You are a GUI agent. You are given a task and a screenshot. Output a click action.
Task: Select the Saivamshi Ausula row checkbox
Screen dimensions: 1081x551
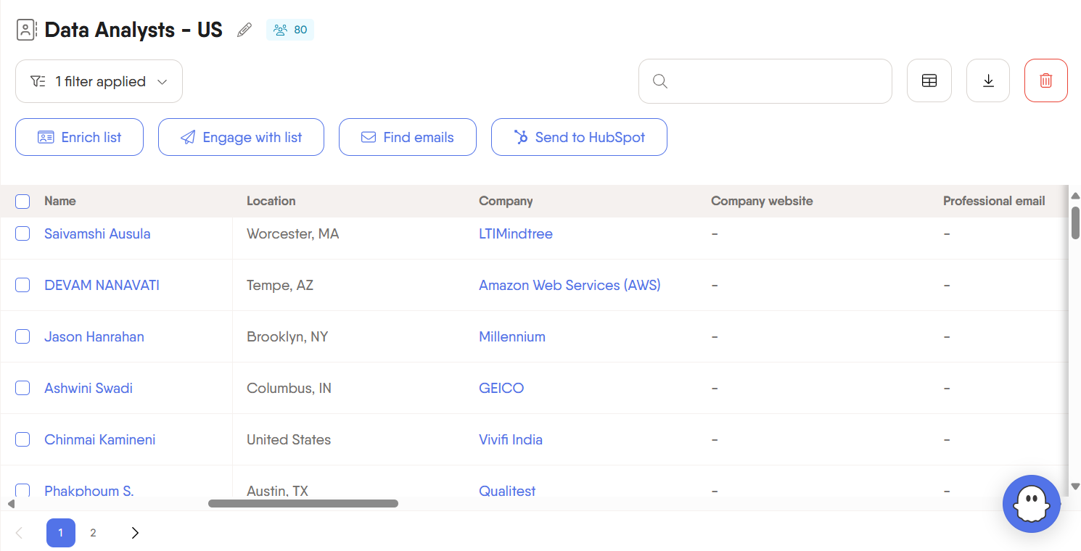[22, 233]
